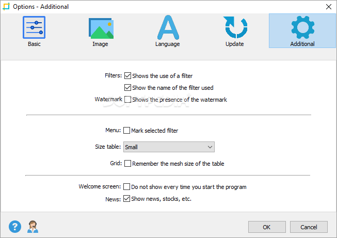Enable Shows the presence of the watermark
The height and width of the screenshot is (238, 337).
pyautogui.click(x=127, y=99)
